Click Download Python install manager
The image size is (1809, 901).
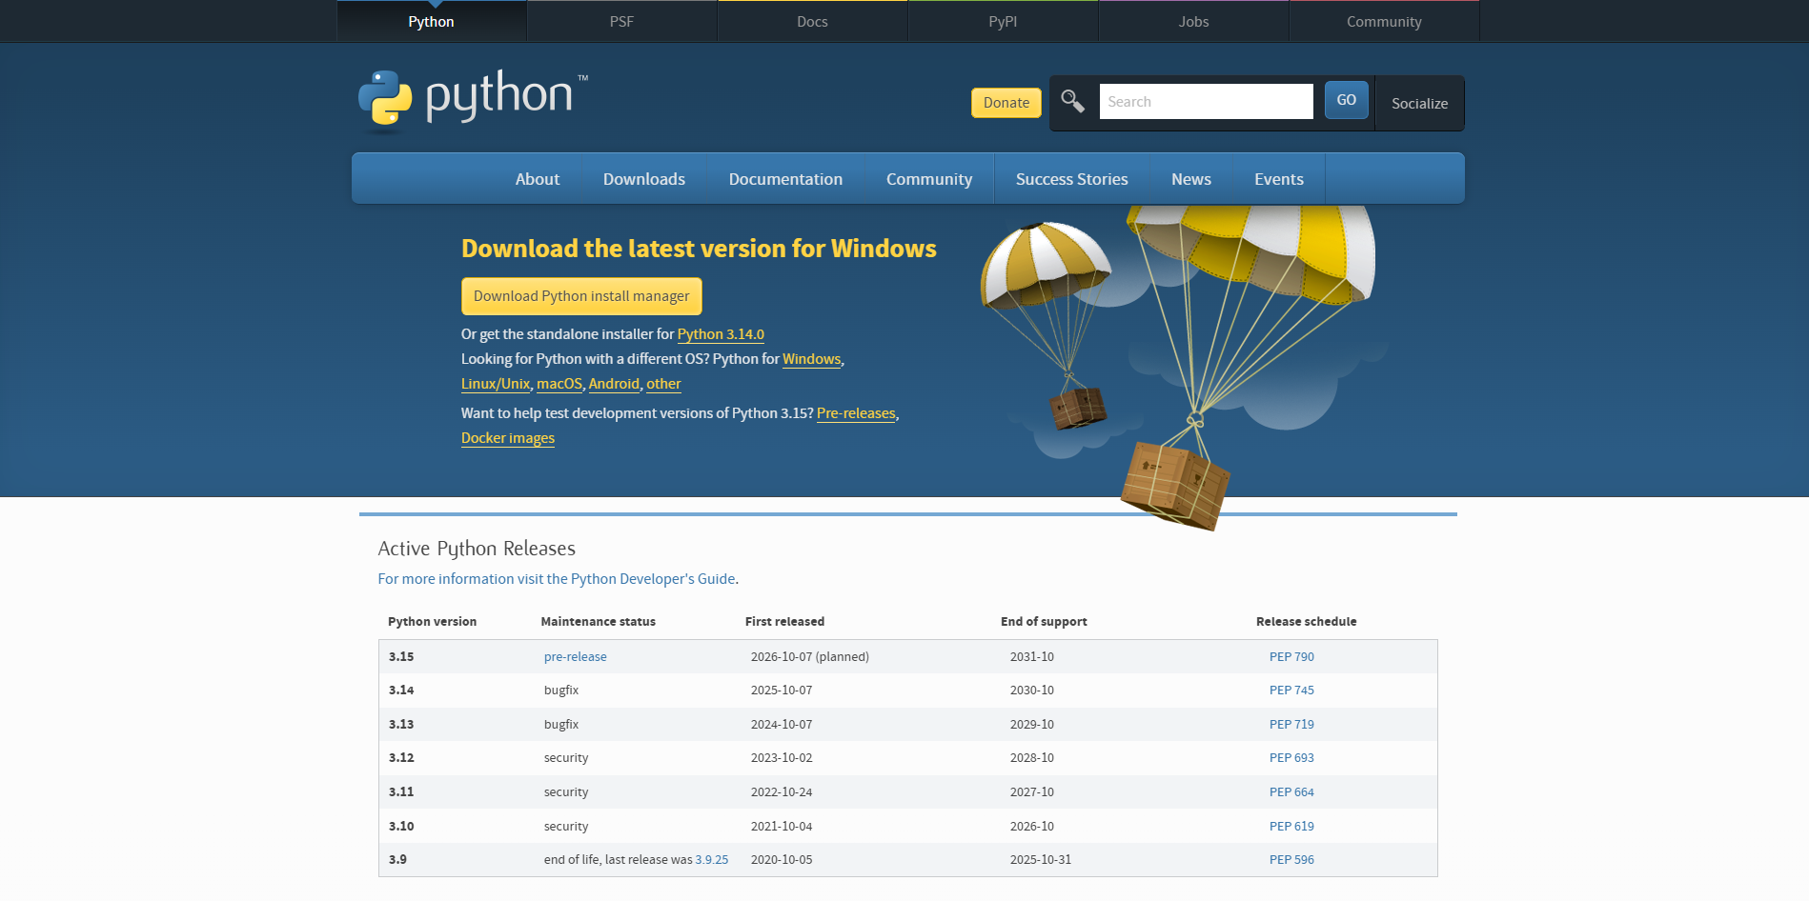(x=580, y=296)
